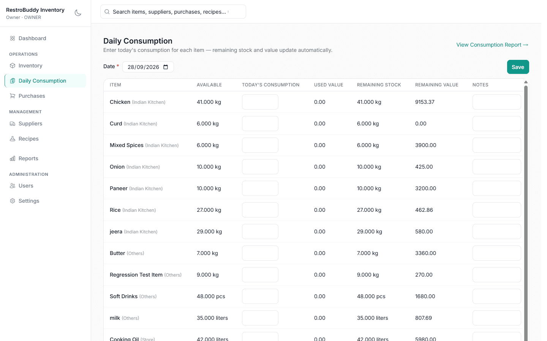Click Regression Test Item consumption field
The width and height of the screenshot is (547, 341).
tap(260, 275)
